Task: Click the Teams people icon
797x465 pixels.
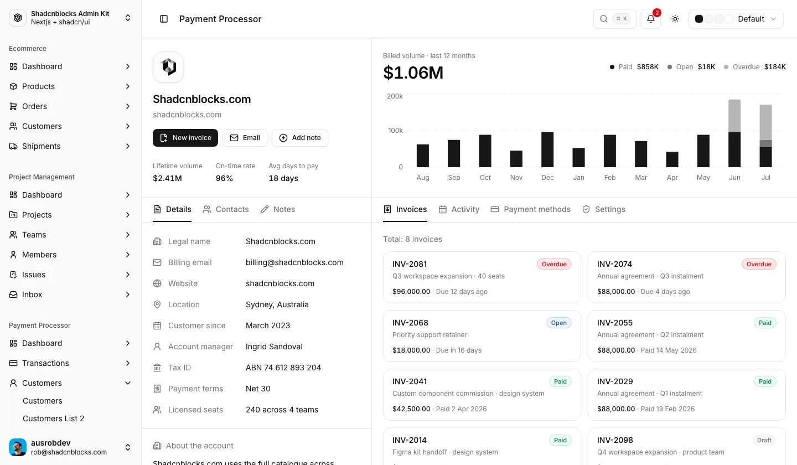Action: pyautogui.click(x=13, y=235)
